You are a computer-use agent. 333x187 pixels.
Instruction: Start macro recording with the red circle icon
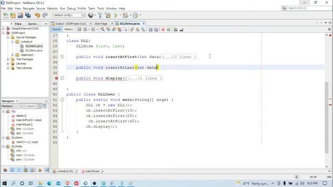[x=163, y=30]
